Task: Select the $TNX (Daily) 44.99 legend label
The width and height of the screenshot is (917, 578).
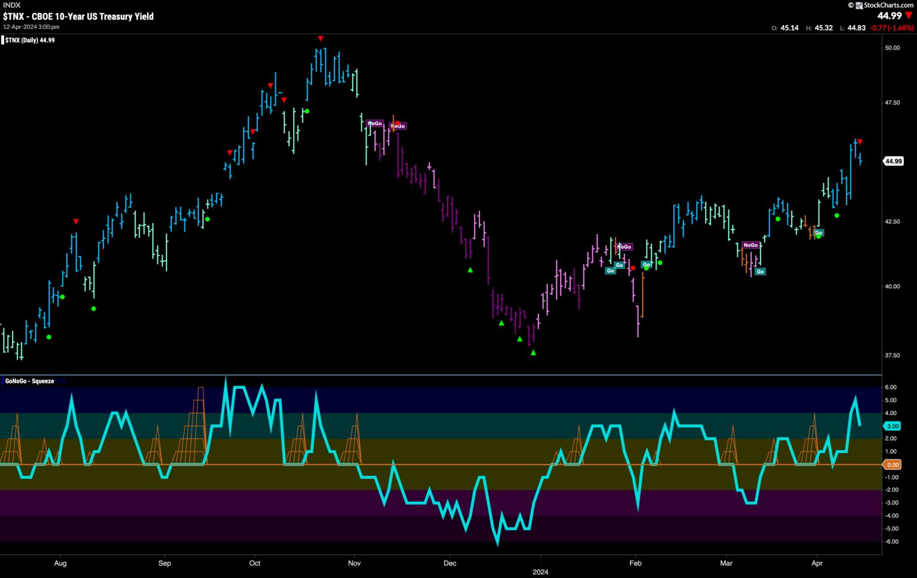Action: tap(30, 40)
